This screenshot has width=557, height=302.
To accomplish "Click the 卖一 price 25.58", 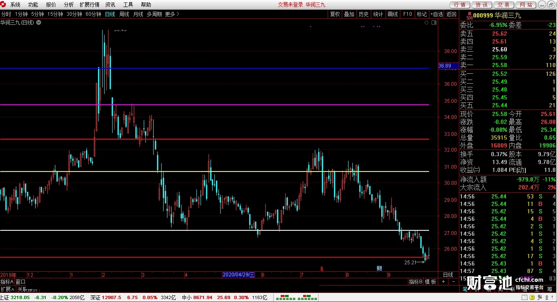I will (x=499, y=65).
